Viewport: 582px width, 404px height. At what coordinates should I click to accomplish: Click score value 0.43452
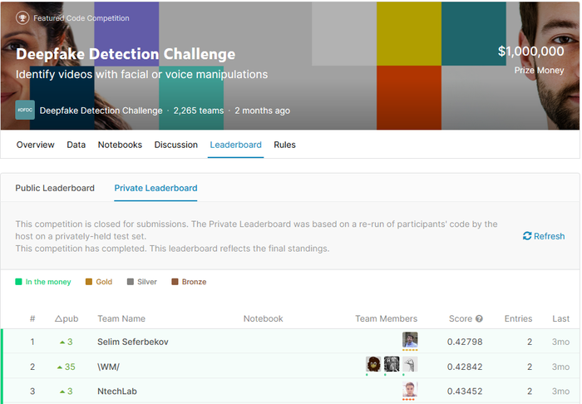click(x=465, y=392)
